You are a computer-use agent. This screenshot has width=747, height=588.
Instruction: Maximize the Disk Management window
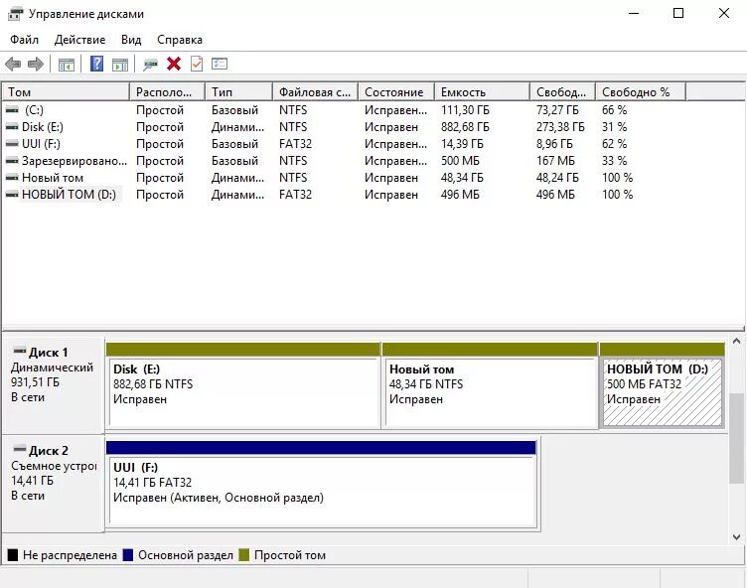(x=678, y=13)
